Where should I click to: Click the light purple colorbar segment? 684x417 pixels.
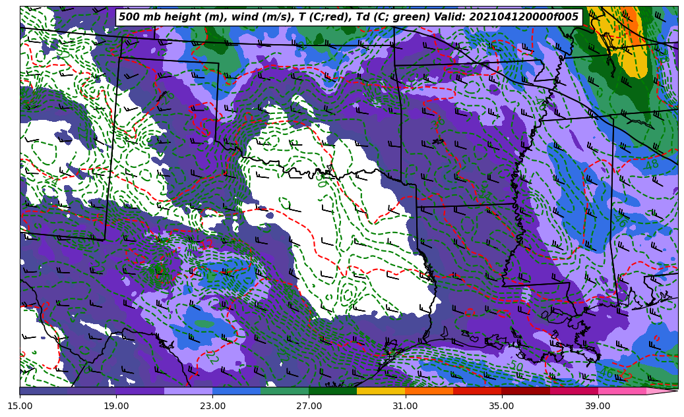point(188,391)
